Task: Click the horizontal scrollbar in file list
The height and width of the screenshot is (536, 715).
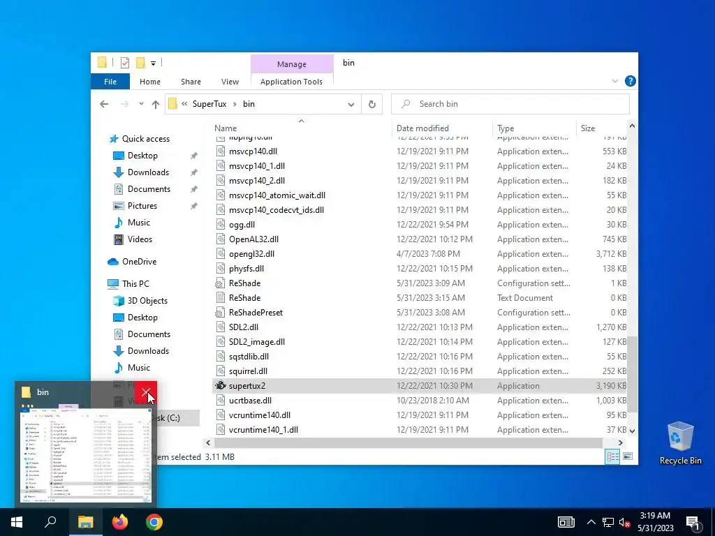Action: point(408,442)
